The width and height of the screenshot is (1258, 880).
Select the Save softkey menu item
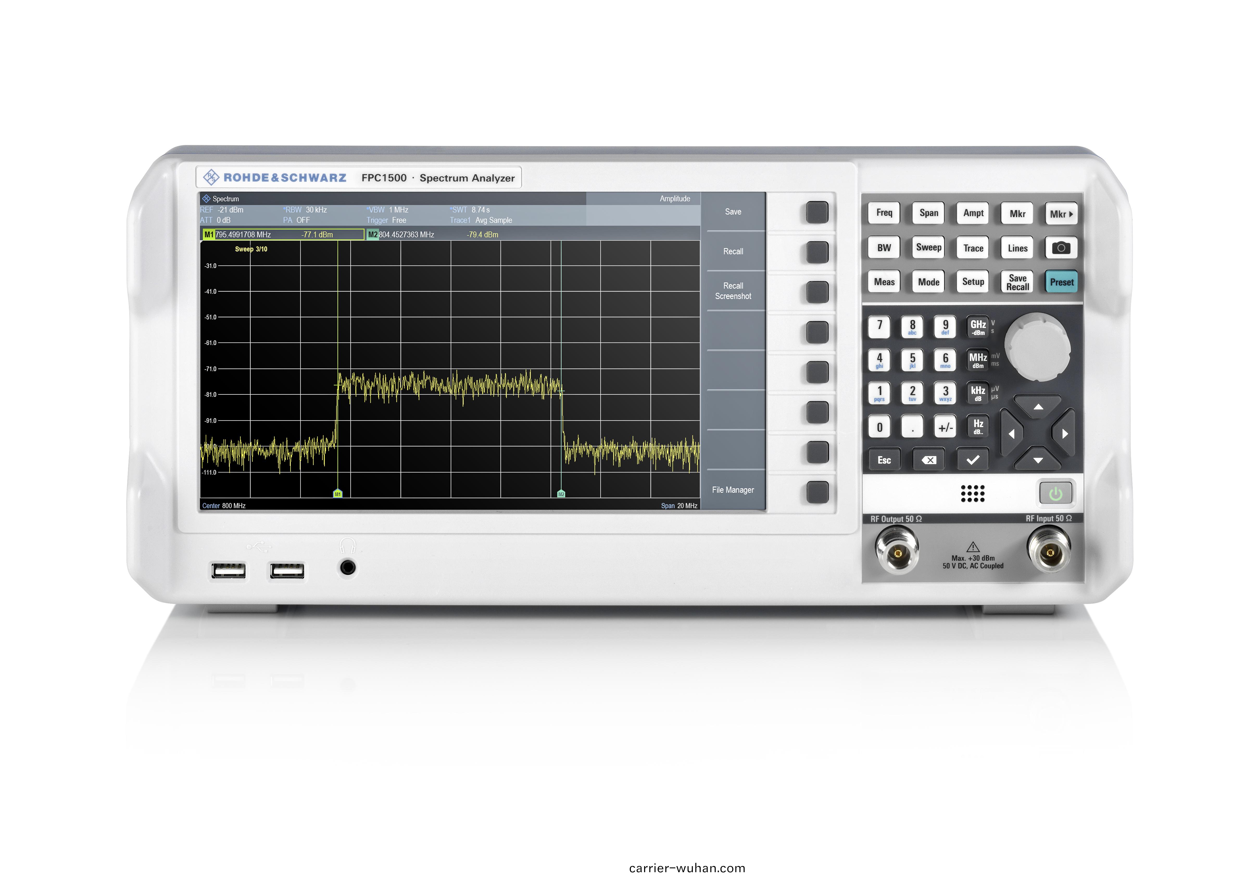tap(733, 212)
